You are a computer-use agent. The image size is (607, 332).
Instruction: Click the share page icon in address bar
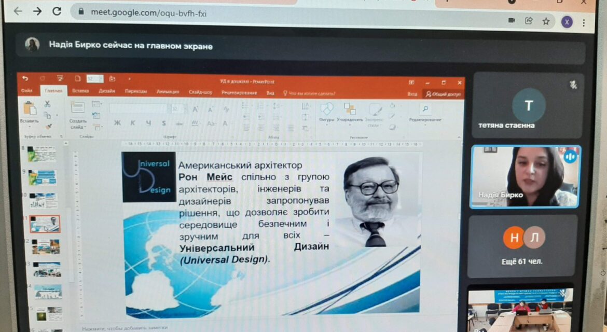[x=529, y=21]
